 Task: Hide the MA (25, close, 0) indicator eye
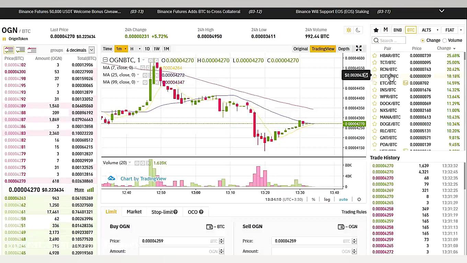(145, 75)
